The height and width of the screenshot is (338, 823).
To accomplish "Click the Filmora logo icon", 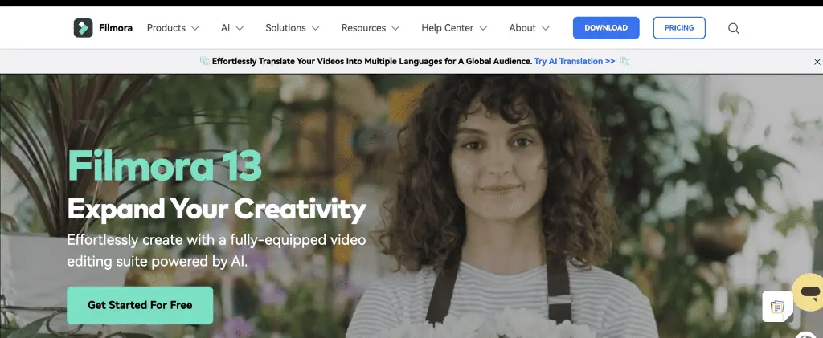I will 83,28.
